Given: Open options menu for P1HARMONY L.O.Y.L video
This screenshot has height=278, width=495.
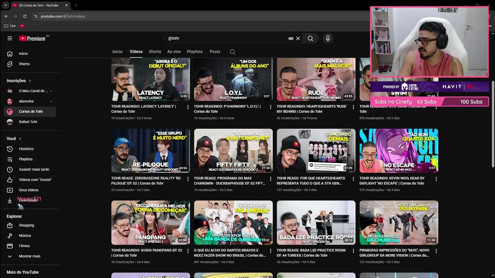Looking at the screenshot, I should click(270, 107).
